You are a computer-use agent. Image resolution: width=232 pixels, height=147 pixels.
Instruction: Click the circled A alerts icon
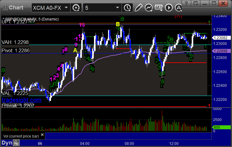tap(178, 8)
